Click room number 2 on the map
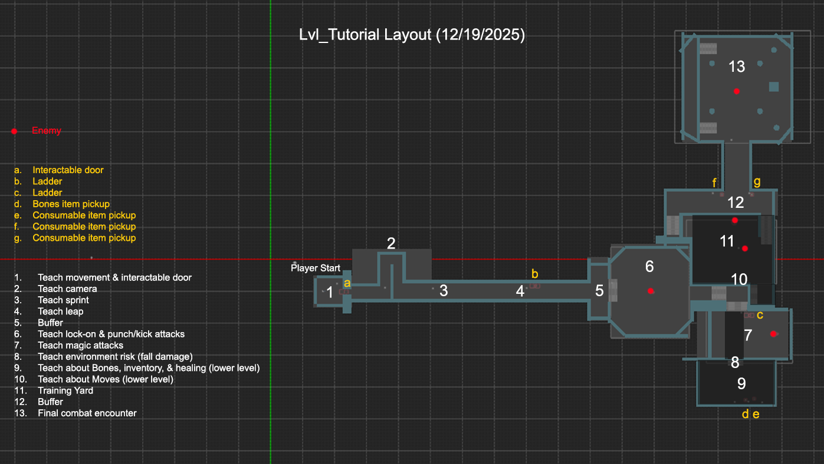This screenshot has width=824, height=464. click(391, 243)
